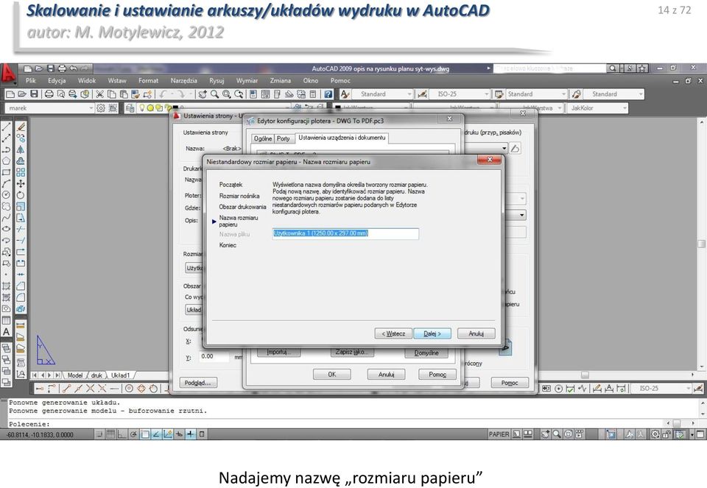
Task: Click Plot printer icon in Standard toolbar
Action: point(49,94)
